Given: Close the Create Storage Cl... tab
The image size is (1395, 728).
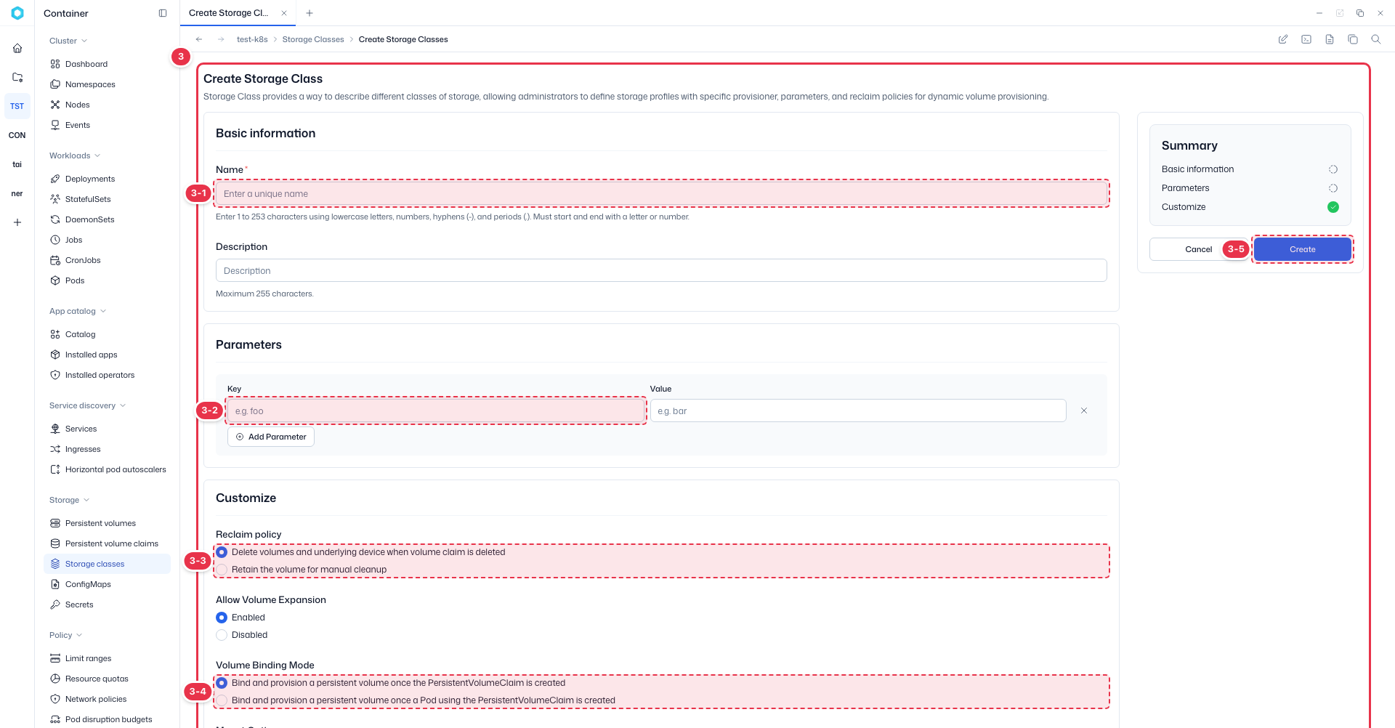Looking at the screenshot, I should (x=284, y=13).
